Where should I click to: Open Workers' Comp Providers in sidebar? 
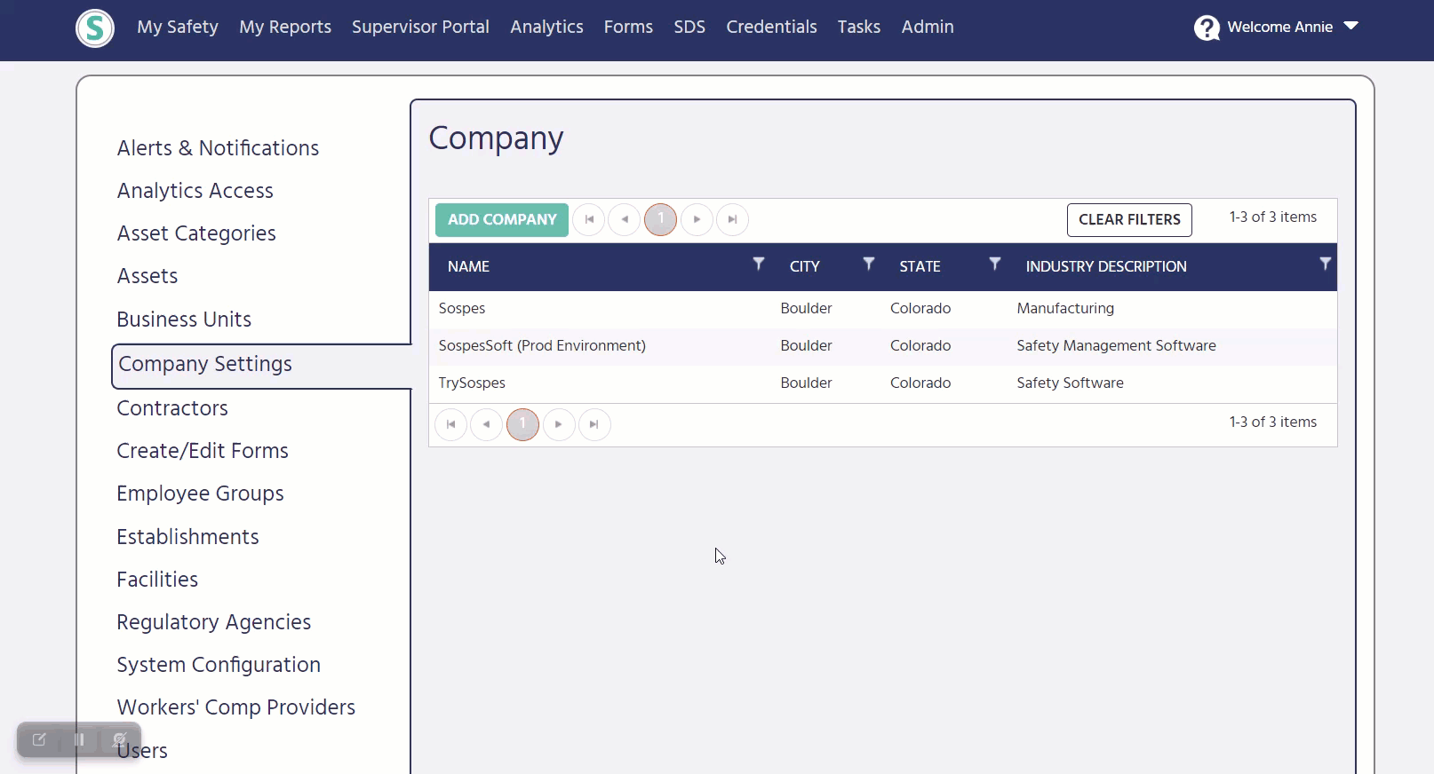pyautogui.click(x=236, y=707)
